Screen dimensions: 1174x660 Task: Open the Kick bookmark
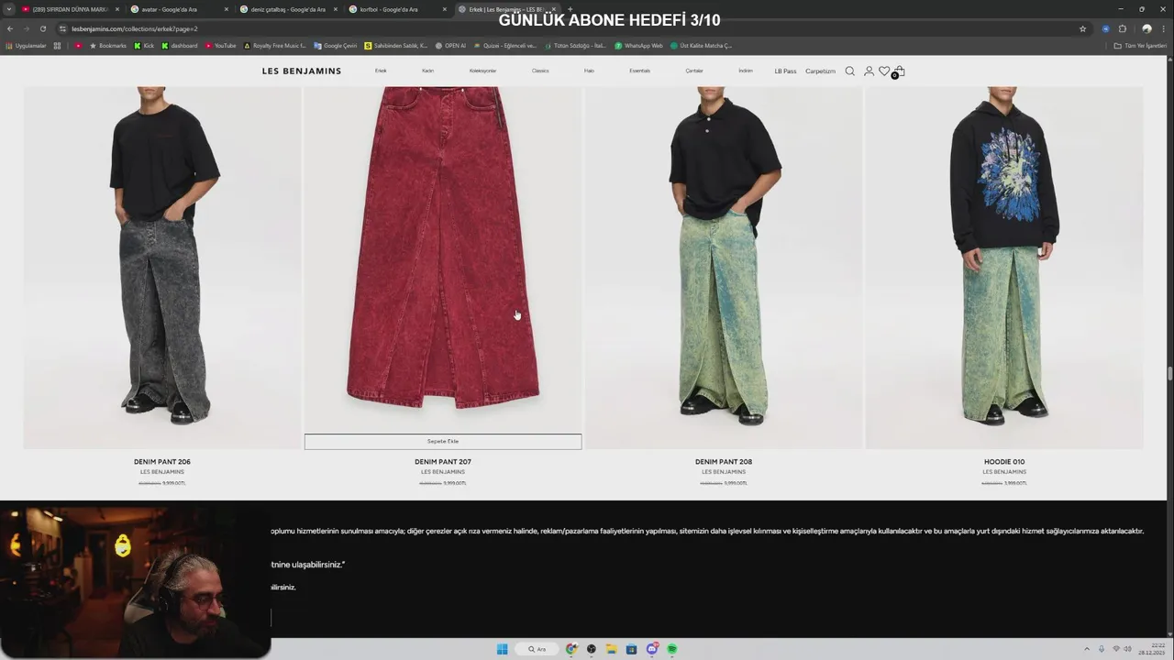tap(144, 45)
